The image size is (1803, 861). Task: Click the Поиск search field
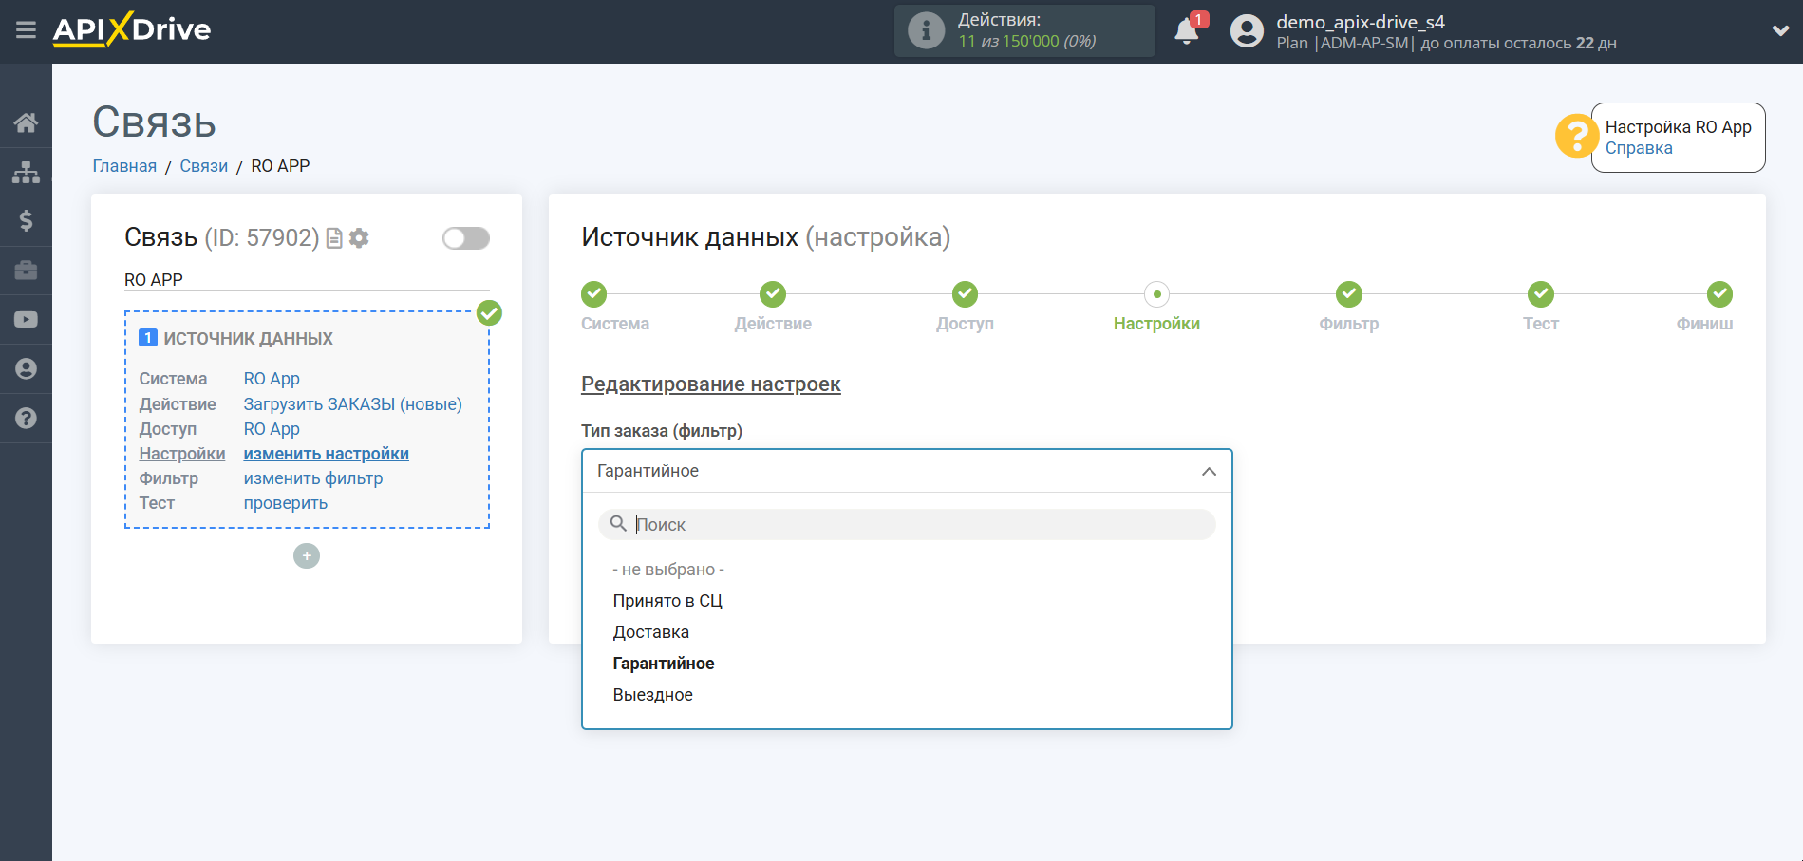(x=911, y=525)
